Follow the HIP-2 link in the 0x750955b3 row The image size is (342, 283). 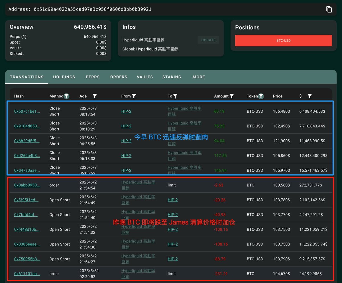pos(173,259)
